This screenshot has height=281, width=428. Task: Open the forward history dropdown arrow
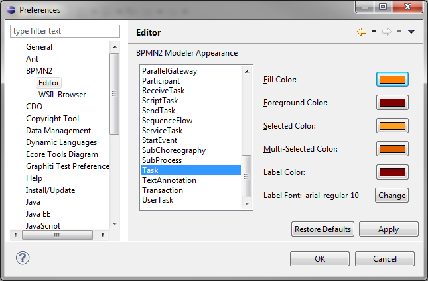[399, 32]
